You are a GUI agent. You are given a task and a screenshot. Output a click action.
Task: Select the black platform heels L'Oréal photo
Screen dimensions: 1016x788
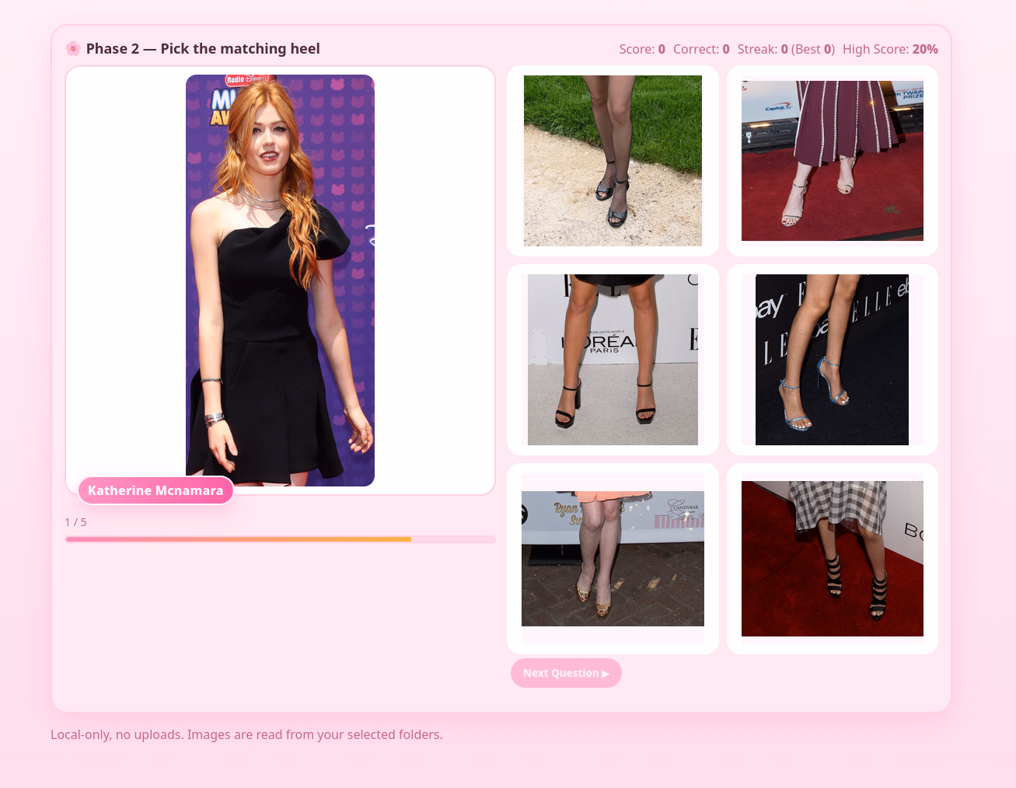pos(613,360)
